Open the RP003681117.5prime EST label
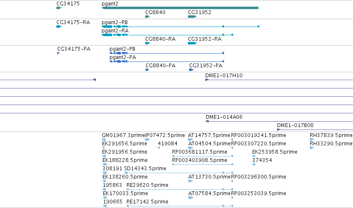The image size is (353, 208). coord(200,152)
